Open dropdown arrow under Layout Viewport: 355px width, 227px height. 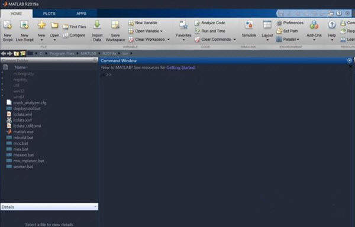267,40
